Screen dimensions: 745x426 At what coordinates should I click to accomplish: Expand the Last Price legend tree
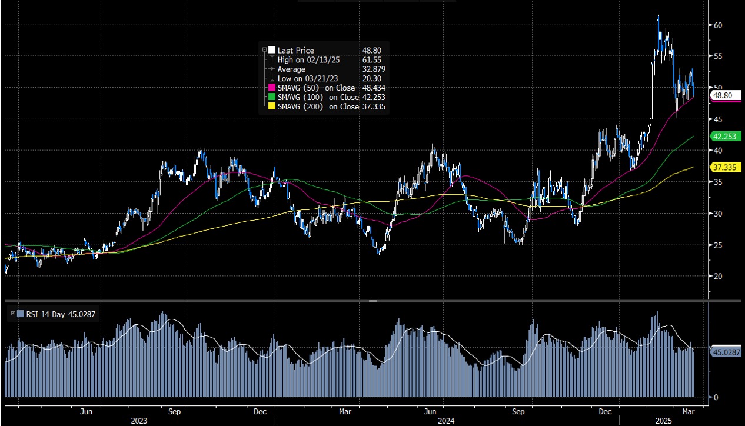[x=264, y=50]
